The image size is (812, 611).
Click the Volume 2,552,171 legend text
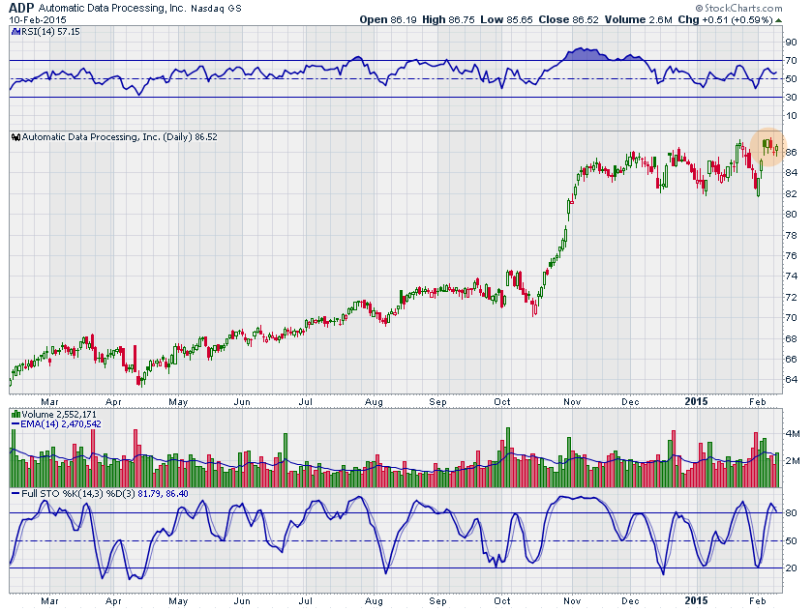click(x=58, y=415)
